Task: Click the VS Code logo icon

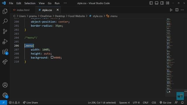Action: coord(4,3)
